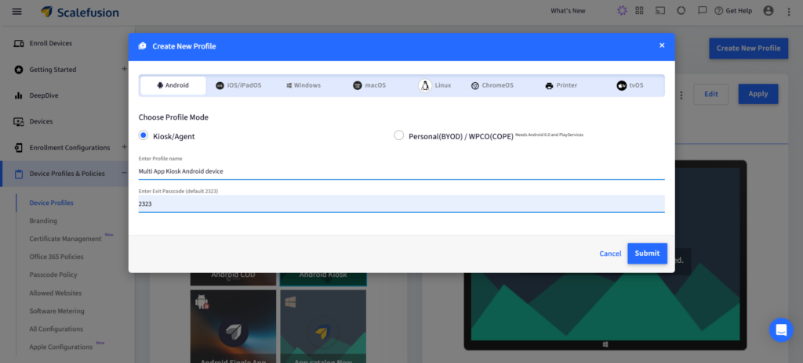Switch to the iOS/iPadOS tab
Screen dimensions: 803x363
(238, 85)
